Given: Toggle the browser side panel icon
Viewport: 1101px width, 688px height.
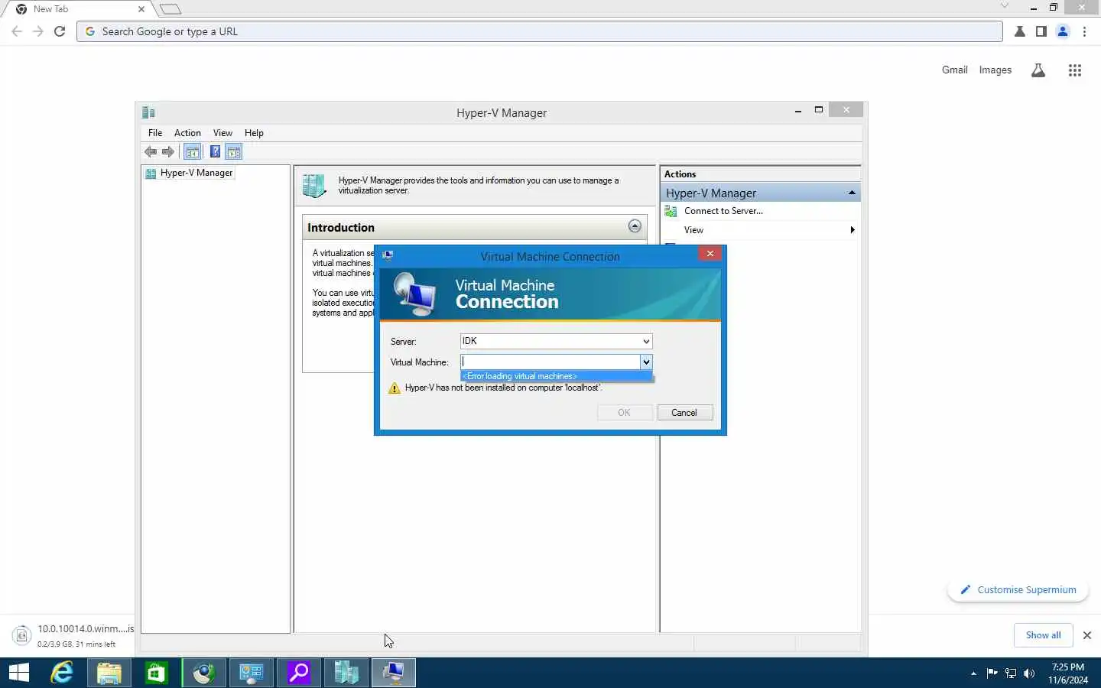Looking at the screenshot, I should (1041, 31).
